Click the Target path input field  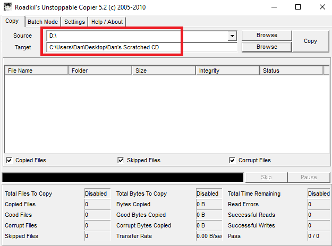pos(142,47)
